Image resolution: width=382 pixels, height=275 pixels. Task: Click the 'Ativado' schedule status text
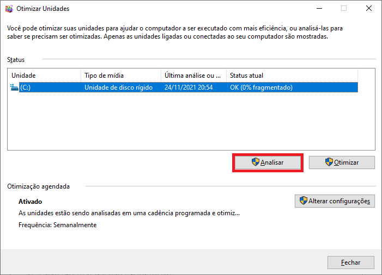pyautogui.click(x=30, y=202)
